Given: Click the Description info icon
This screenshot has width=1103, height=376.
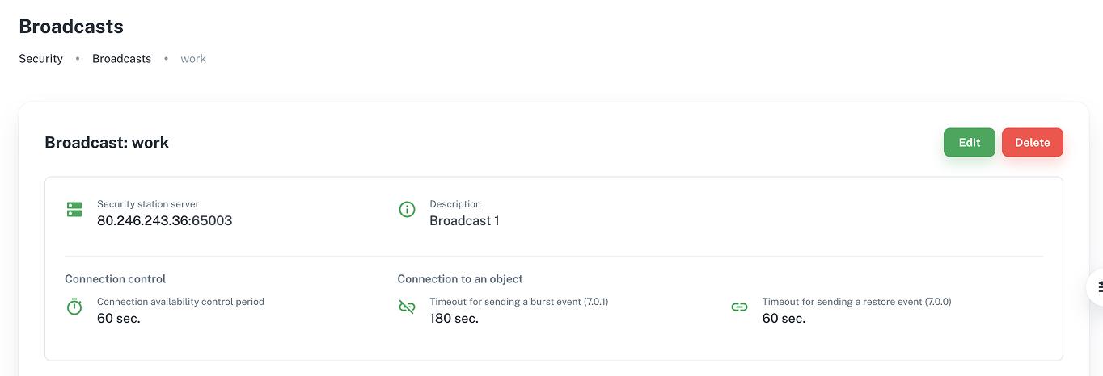Looking at the screenshot, I should tap(407, 210).
